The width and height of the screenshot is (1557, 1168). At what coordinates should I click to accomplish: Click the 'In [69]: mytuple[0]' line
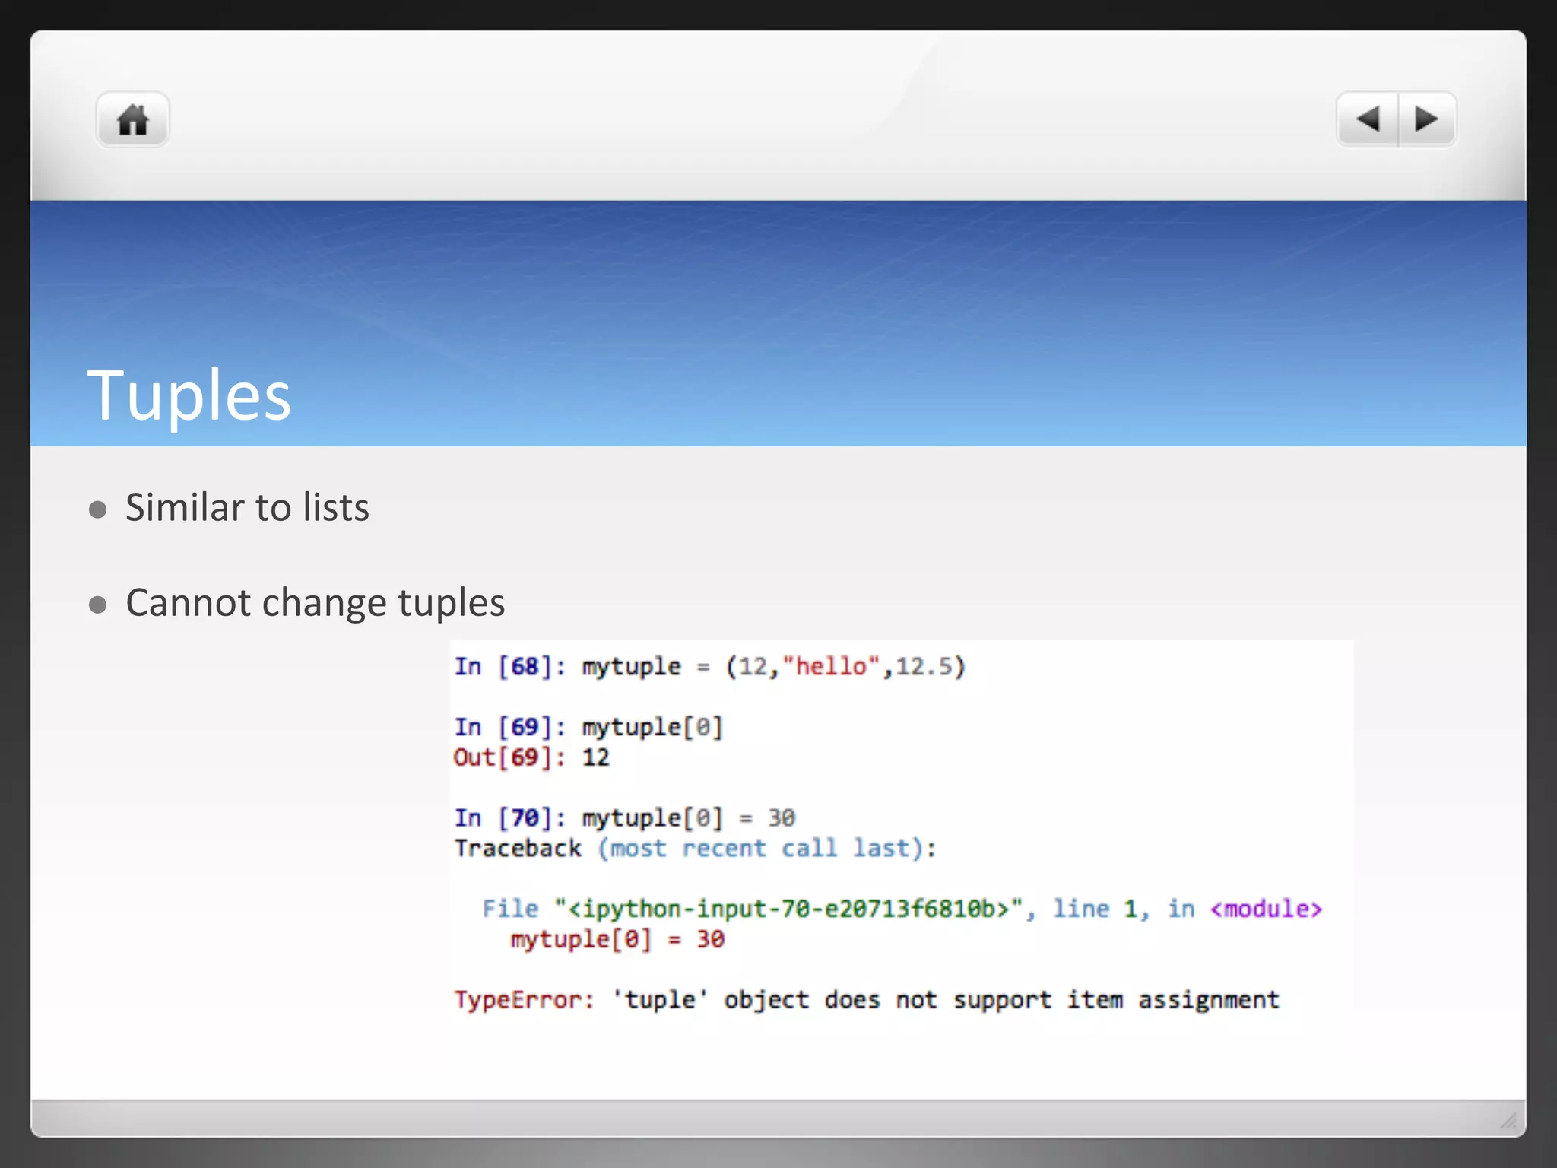(x=588, y=728)
